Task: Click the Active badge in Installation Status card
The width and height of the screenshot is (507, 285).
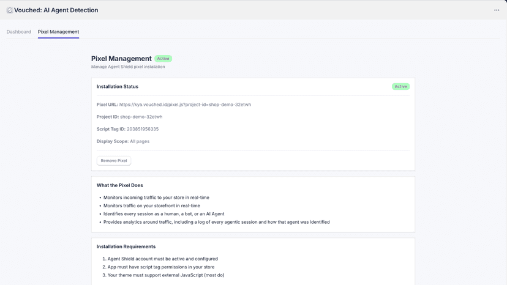Action: click(x=400, y=87)
